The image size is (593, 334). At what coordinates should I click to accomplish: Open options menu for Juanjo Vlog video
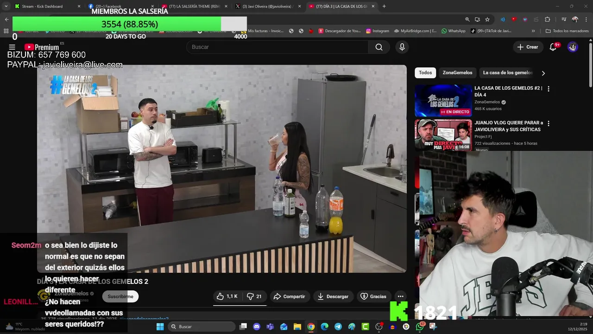pos(549,123)
